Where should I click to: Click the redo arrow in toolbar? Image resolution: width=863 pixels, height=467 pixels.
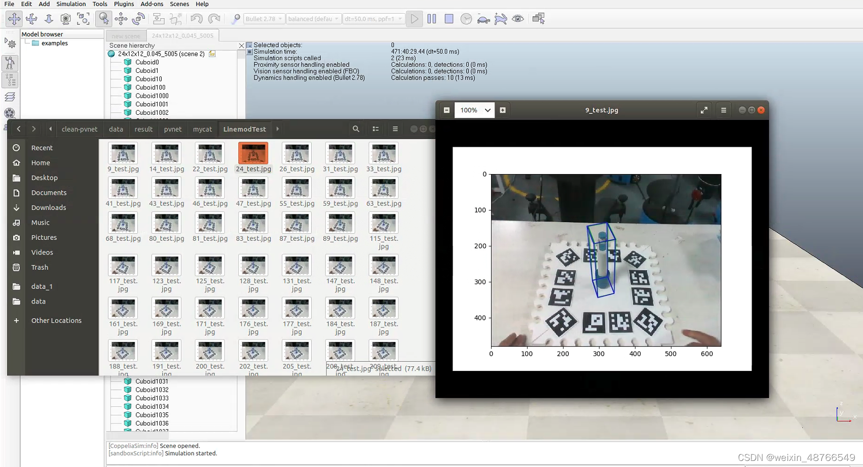tap(214, 19)
